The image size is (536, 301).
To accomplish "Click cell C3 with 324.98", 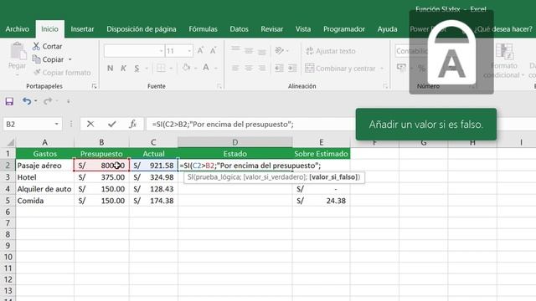I will pyautogui.click(x=153, y=177).
